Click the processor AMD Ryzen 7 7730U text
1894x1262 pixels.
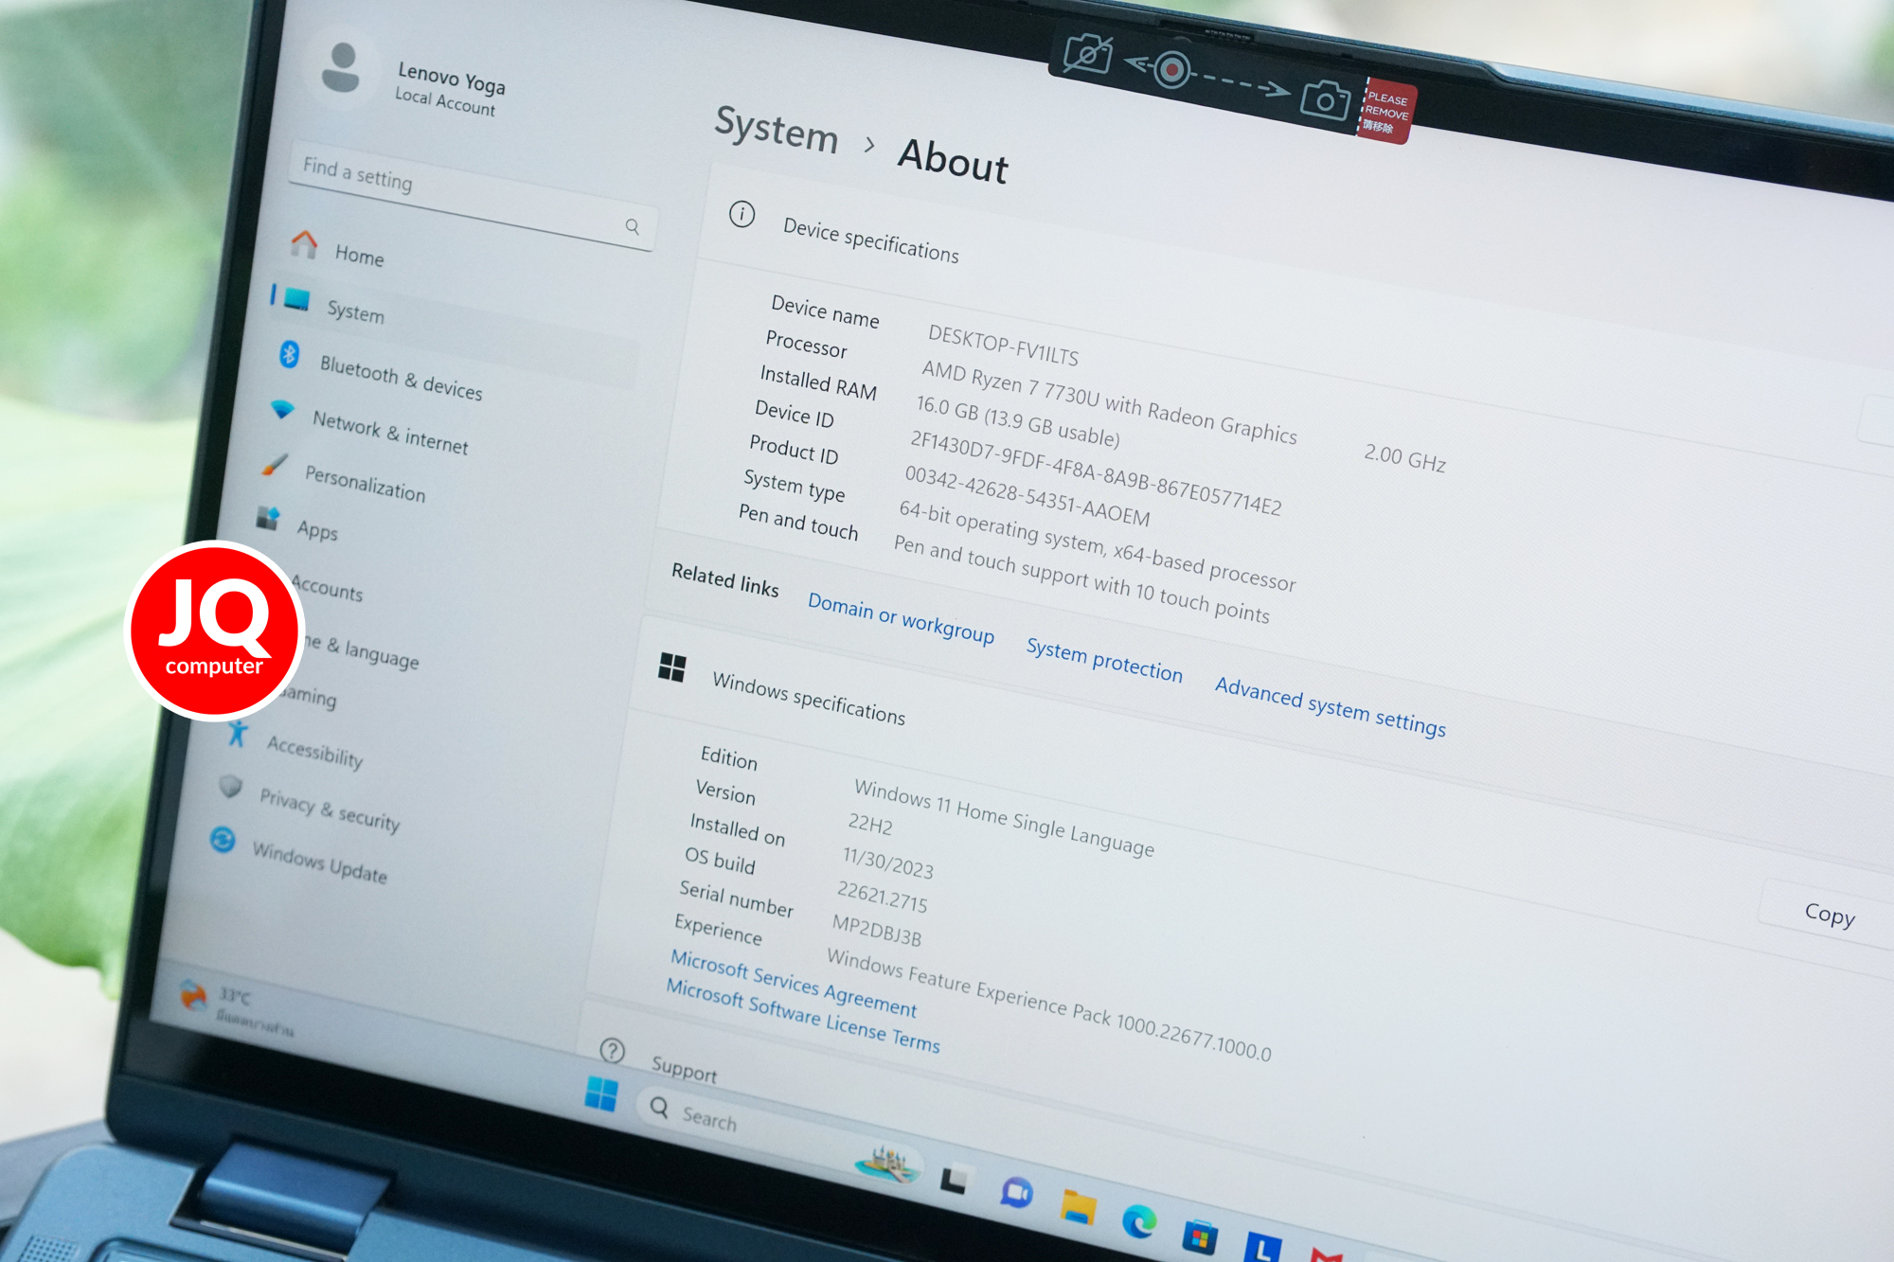(1109, 402)
